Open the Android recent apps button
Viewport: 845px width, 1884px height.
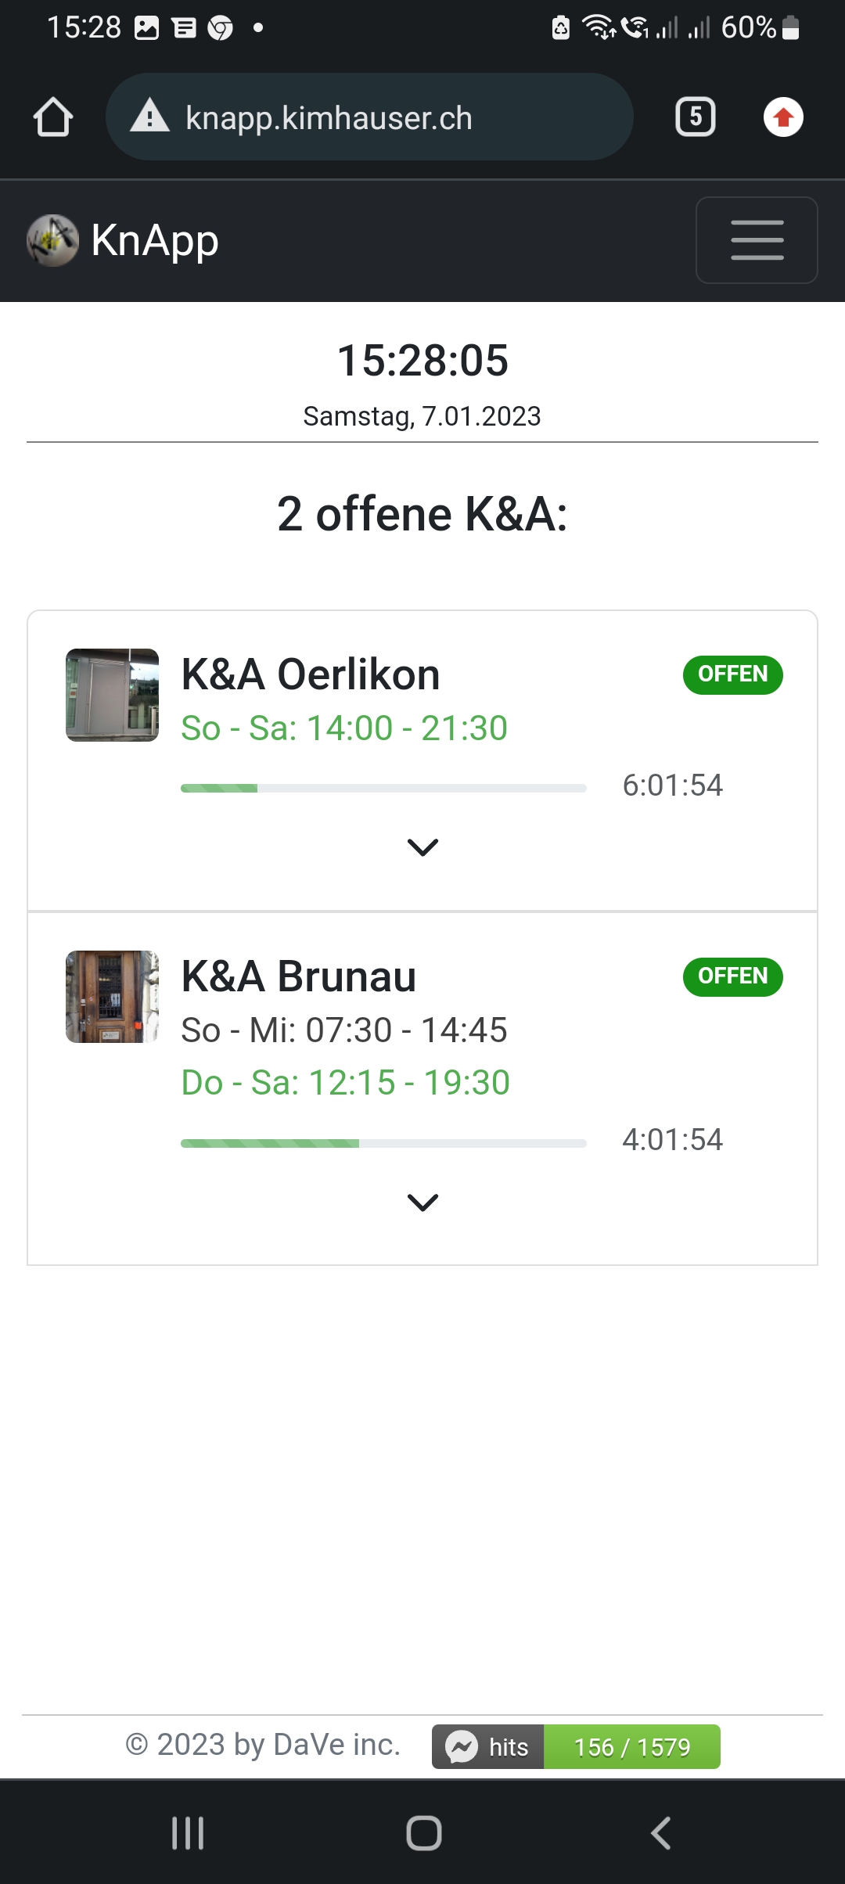(188, 1832)
